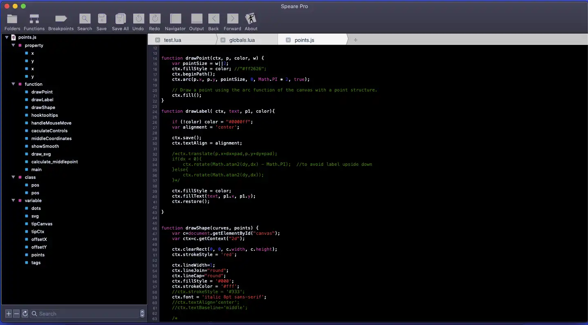The height and width of the screenshot is (325, 588).
Task: Open the Navigator panel
Action: (175, 19)
